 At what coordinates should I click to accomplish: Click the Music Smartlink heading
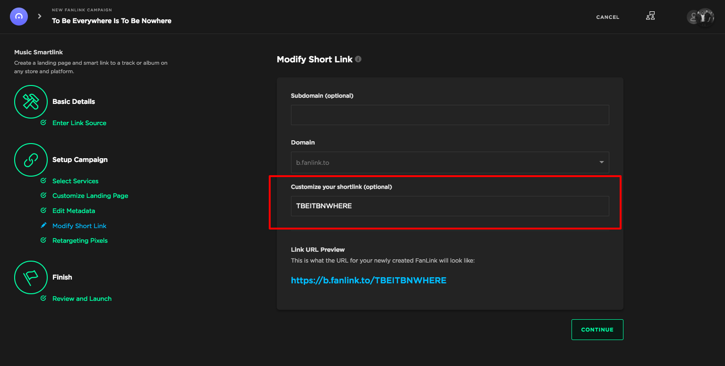click(x=38, y=52)
